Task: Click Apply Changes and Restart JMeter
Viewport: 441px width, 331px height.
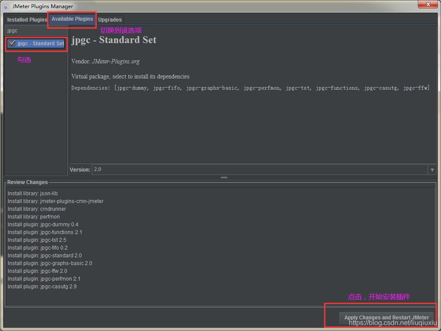Action: click(x=386, y=318)
